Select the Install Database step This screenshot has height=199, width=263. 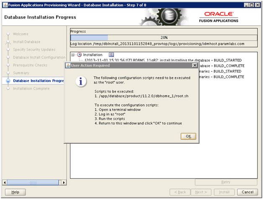click(x=27, y=42)
